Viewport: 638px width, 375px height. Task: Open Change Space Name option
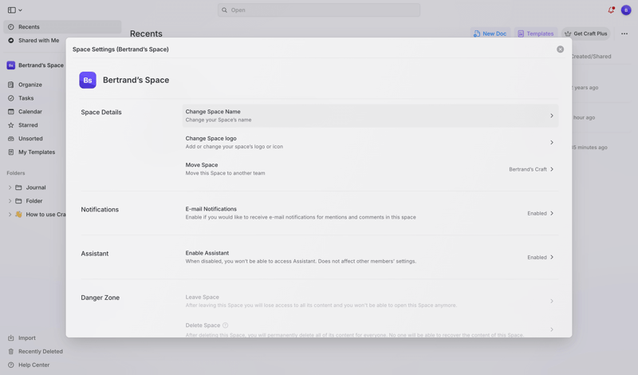tap(369, 116)
